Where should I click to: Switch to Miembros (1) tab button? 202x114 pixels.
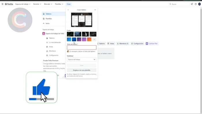[123, 44]
